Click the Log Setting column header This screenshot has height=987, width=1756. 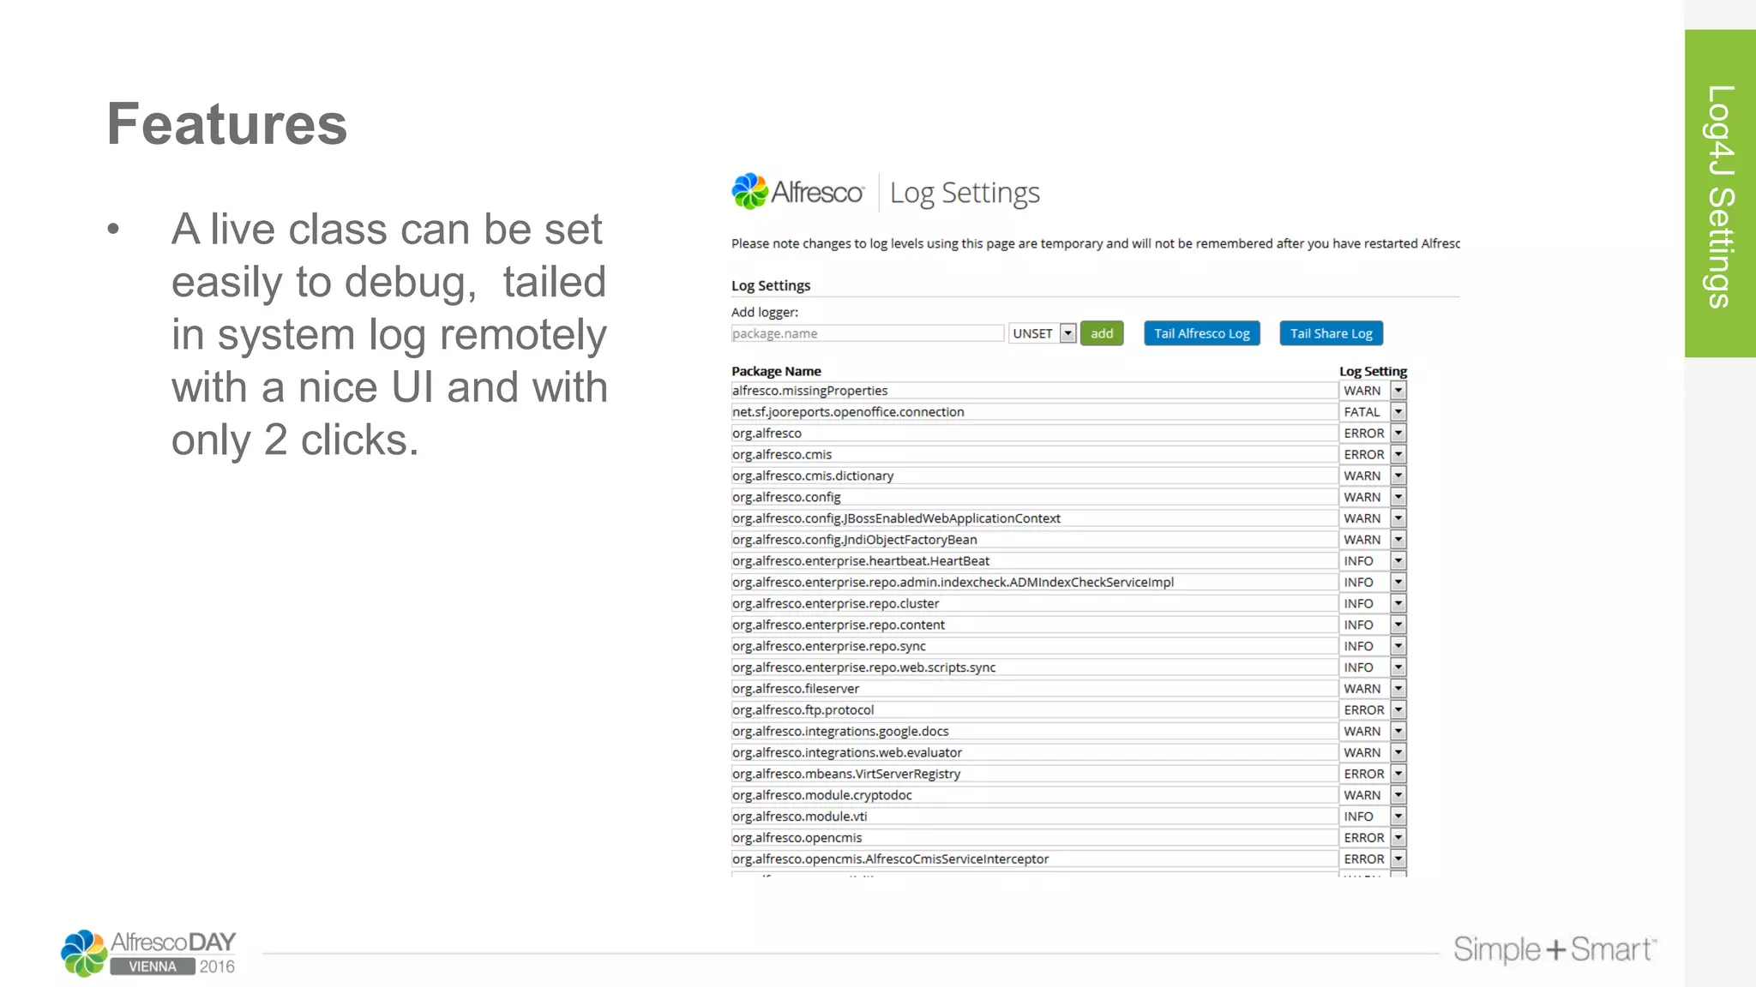1373,371
